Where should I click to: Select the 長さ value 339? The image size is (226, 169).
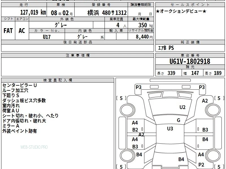171,73
